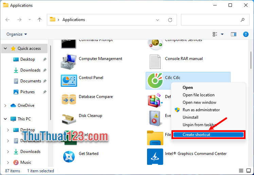Click the search input field
This screenshot has width=254, height=175.
[215, 20]
